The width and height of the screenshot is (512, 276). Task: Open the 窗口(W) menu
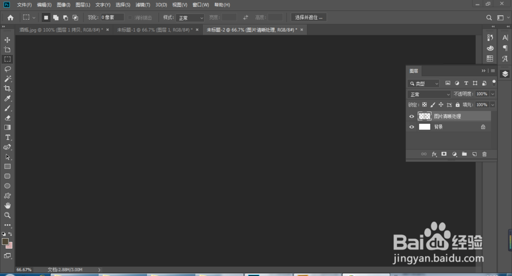click(x=201, y=5)
